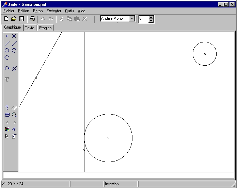Click the print icon
The height and width of the screenshot is (188, 237).
point(32,19)
